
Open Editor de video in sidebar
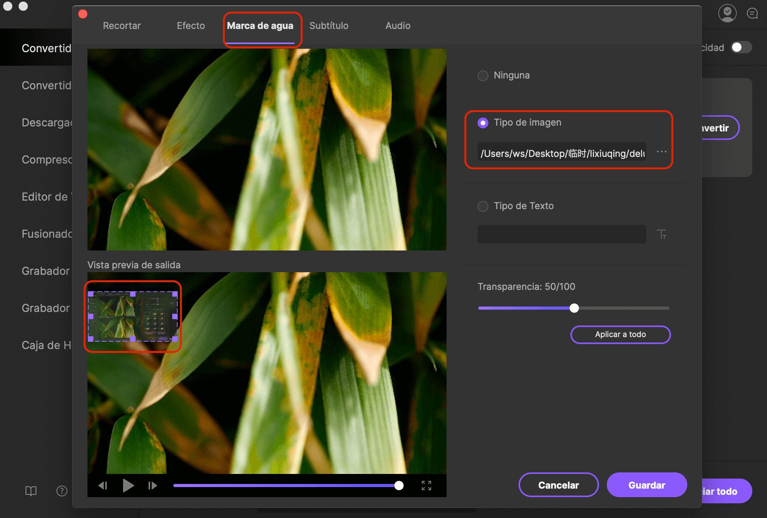47,197
